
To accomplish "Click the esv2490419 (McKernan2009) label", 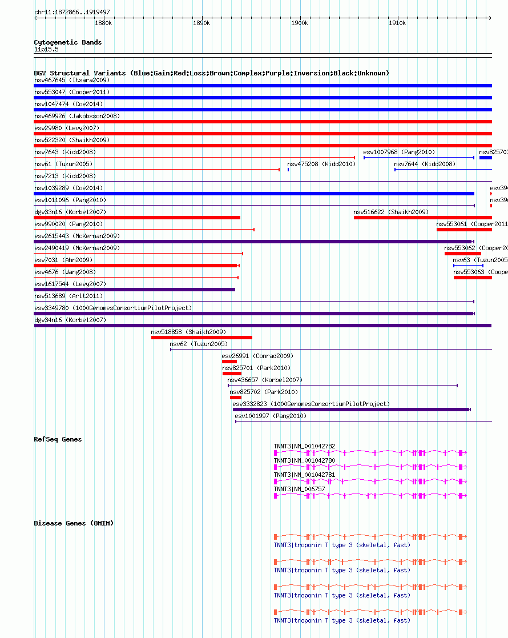I will [x=77, y=248].
